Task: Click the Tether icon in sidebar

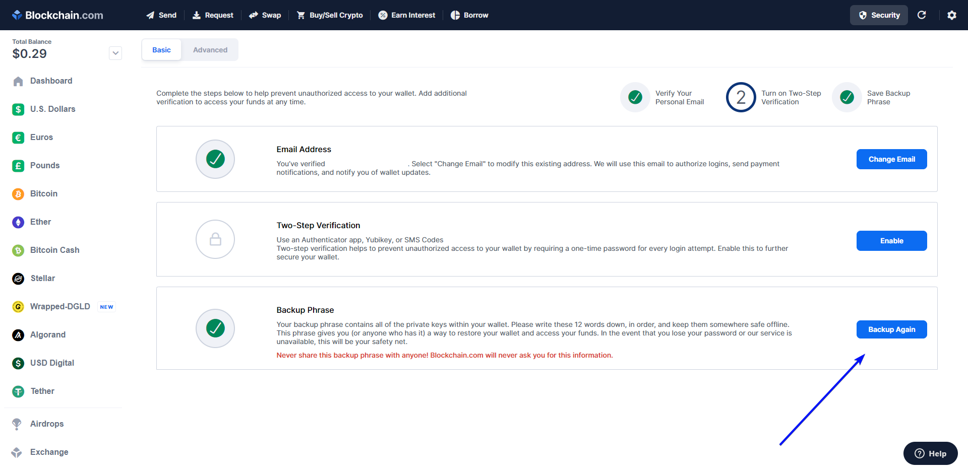Action: (18, 391)
